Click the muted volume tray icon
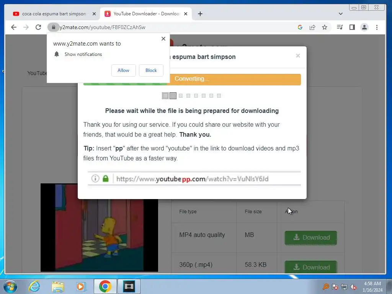The image size is (392, 294). pyautogui.click(x=353, y=286)
